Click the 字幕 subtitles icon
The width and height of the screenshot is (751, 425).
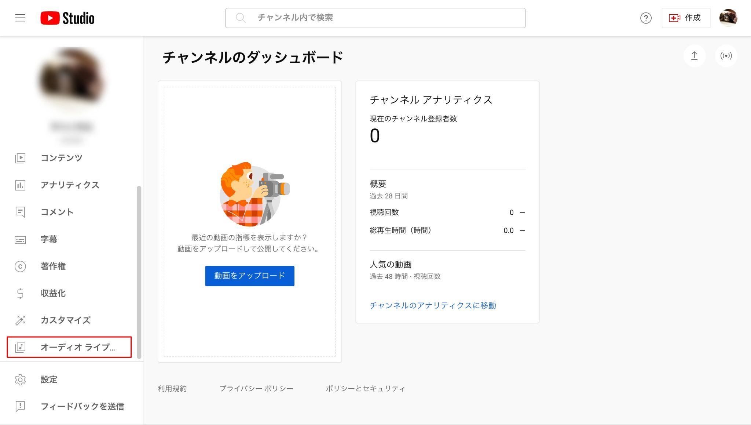tap(20, 239)
